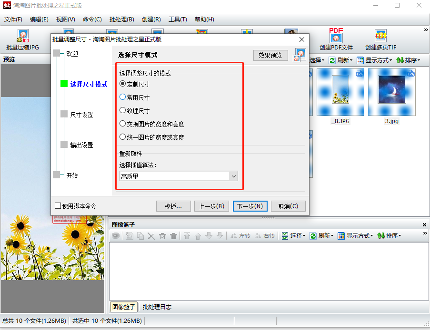Open the 批处理(B) menu
The height and width of the screenshot is (330, 430).
tap(121, 19)
